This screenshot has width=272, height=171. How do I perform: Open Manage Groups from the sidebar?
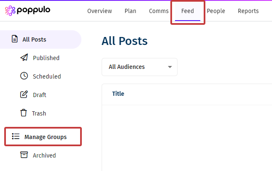[45, 137]
